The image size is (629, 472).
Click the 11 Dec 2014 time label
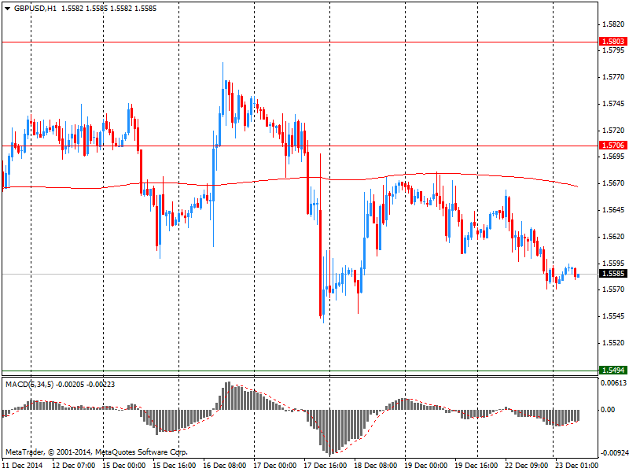(x=23, y=465)
